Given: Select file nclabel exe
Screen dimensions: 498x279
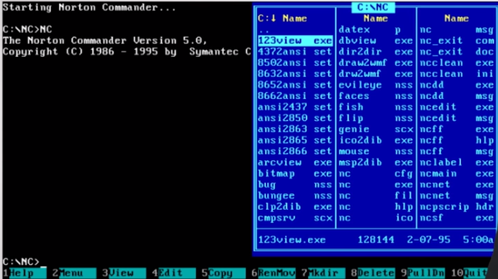Looking at the screenshot, I should point(457,162).
